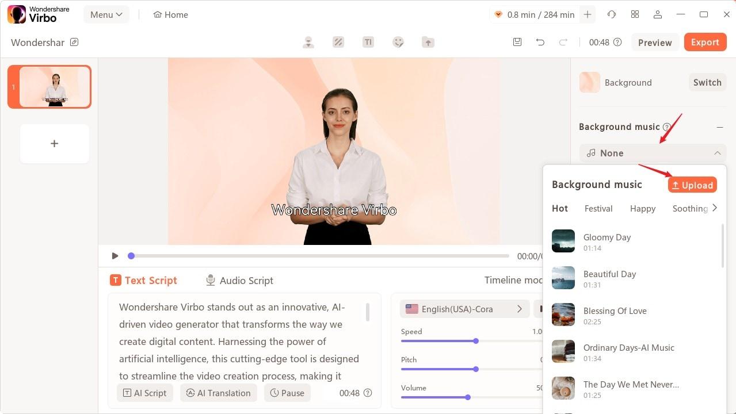
Task: Undo the last action
Action: [x=540, y=42]
